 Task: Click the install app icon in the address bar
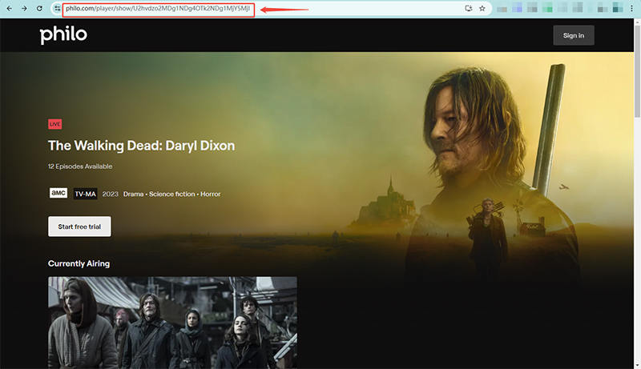coord(469,8)
